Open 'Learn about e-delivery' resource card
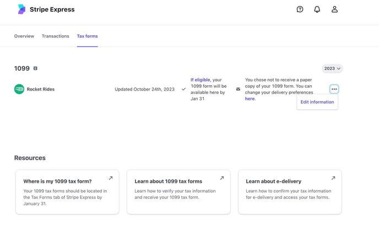 tap(290, 192)
